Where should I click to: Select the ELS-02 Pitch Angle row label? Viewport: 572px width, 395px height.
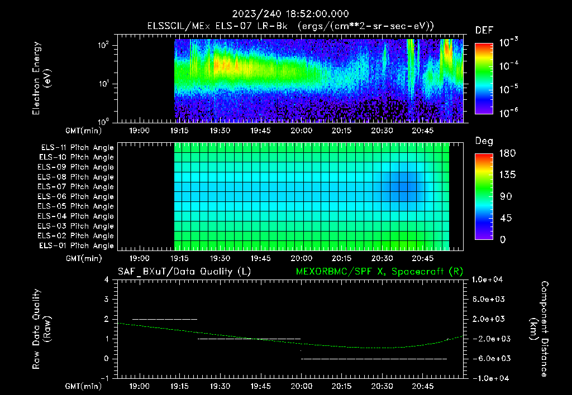[x=75, y=236]
